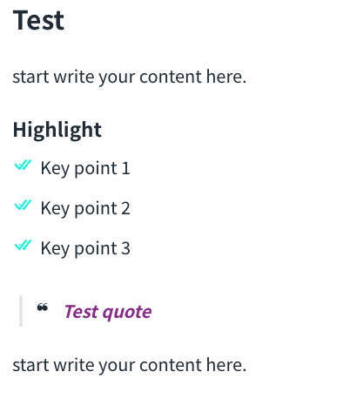
Task: Place cursor at the word 'content' in first paragraph
Action: (x=171, y=77)
